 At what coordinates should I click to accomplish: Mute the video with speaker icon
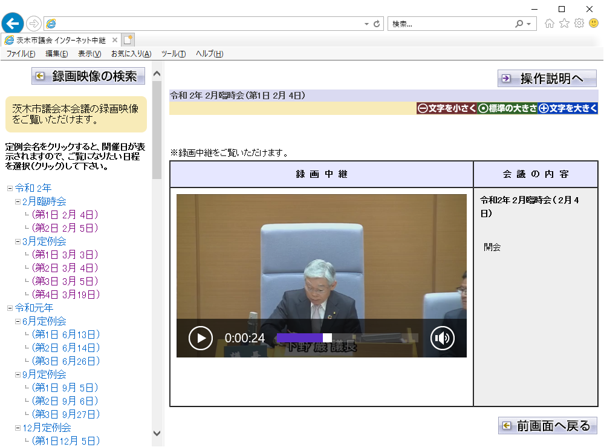pos(442,338)
